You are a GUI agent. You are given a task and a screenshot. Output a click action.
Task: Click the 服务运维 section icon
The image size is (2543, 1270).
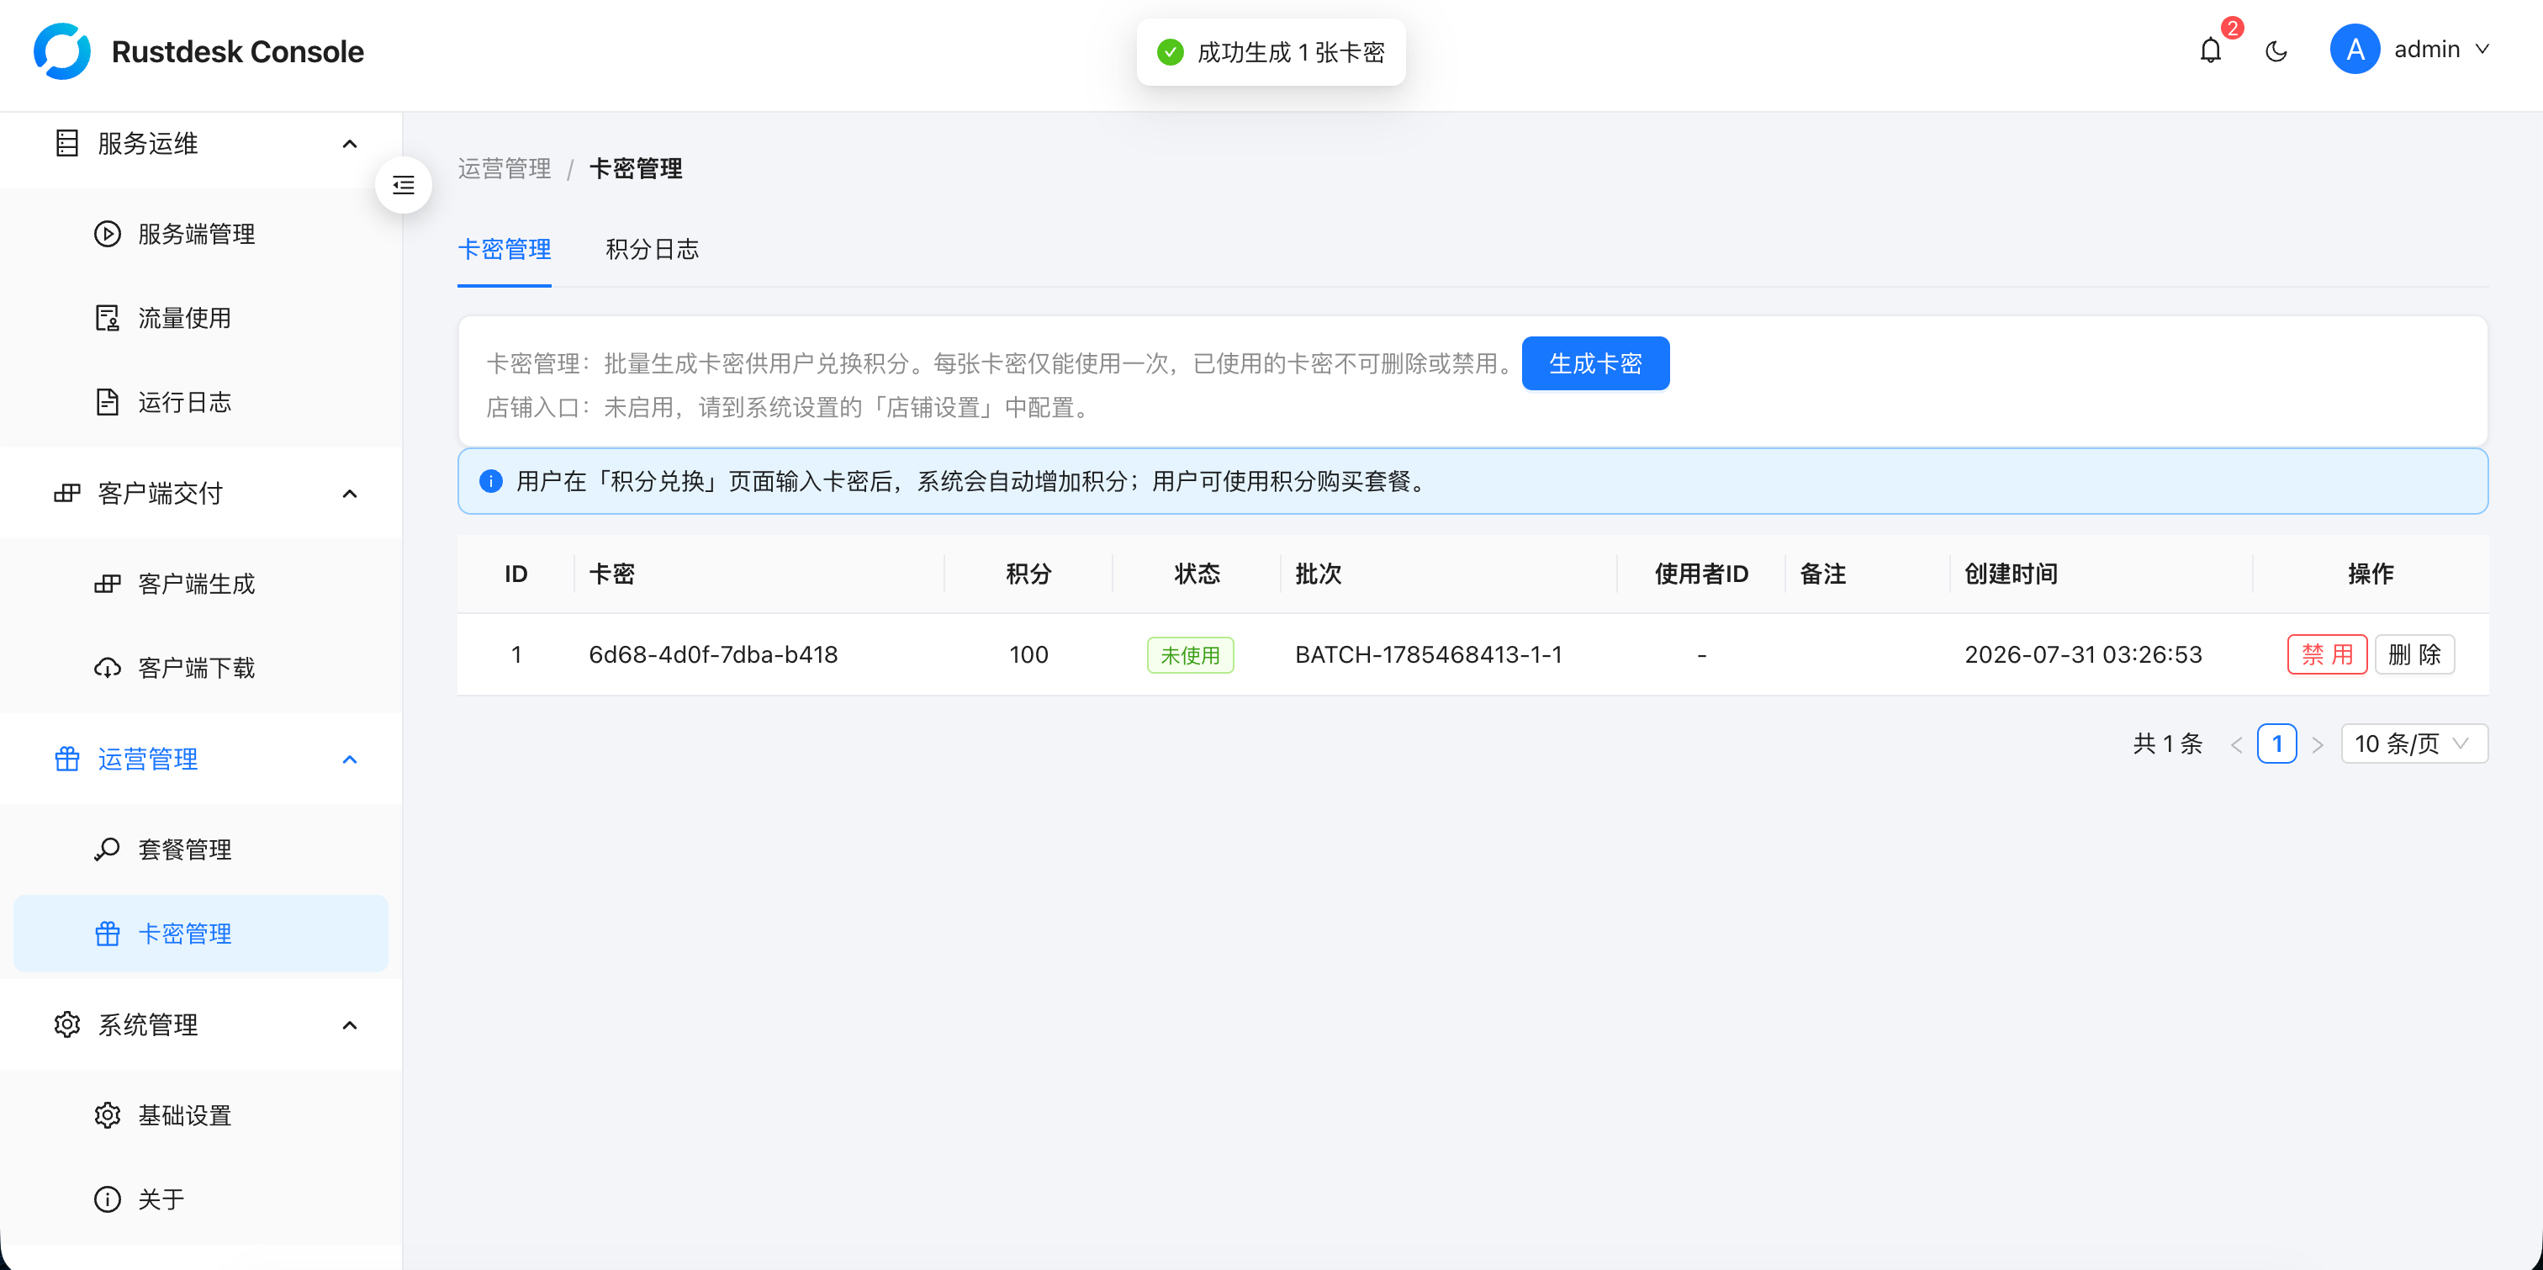[x=67, y=143]
